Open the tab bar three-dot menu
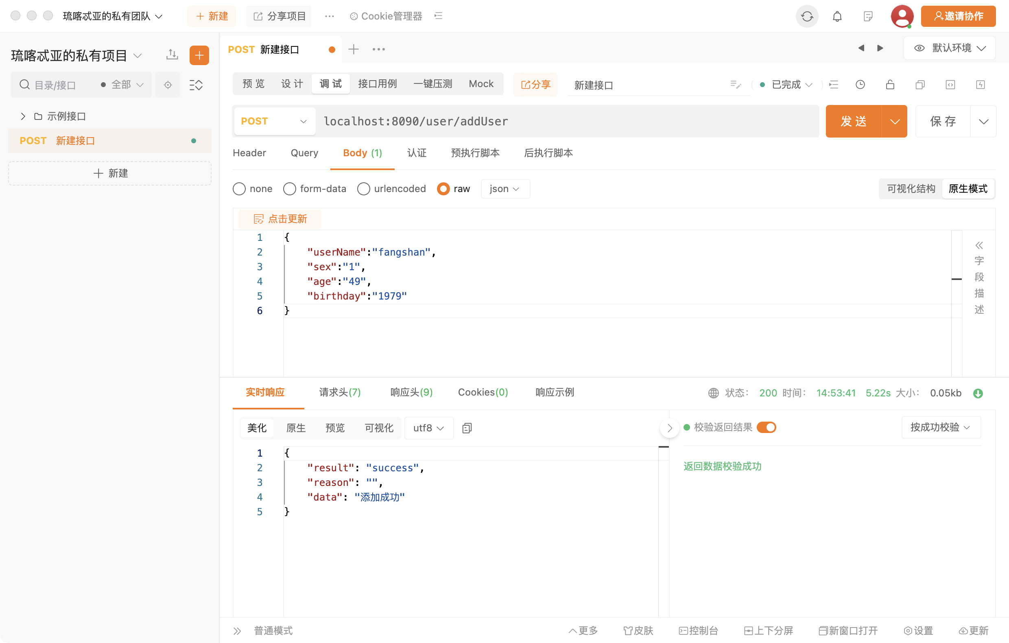 coord(379,49)
